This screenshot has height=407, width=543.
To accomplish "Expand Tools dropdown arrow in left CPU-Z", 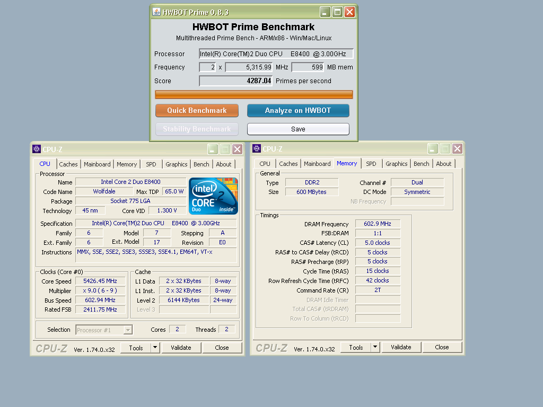I will 155,348.
